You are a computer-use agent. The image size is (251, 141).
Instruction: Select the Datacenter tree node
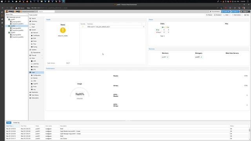pos(15,17)
